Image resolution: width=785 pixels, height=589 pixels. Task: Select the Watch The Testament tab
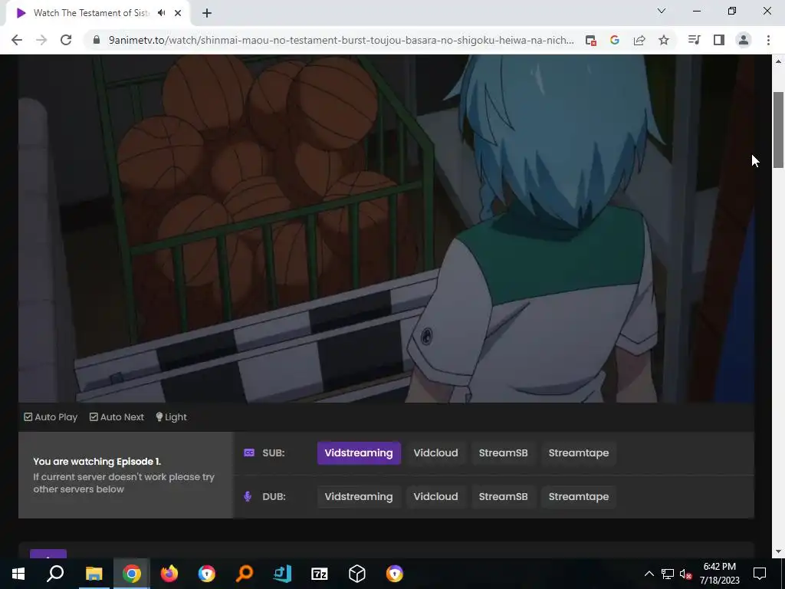pos(97,13)
